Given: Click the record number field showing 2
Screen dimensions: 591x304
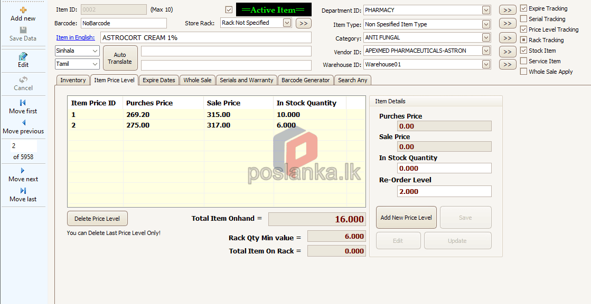Looking at the screenshot, I should (24, 146).
